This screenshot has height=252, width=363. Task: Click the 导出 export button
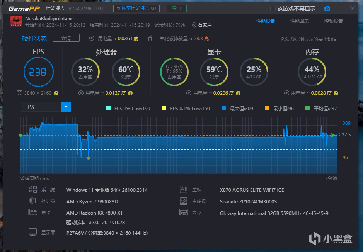pos(177,9)
